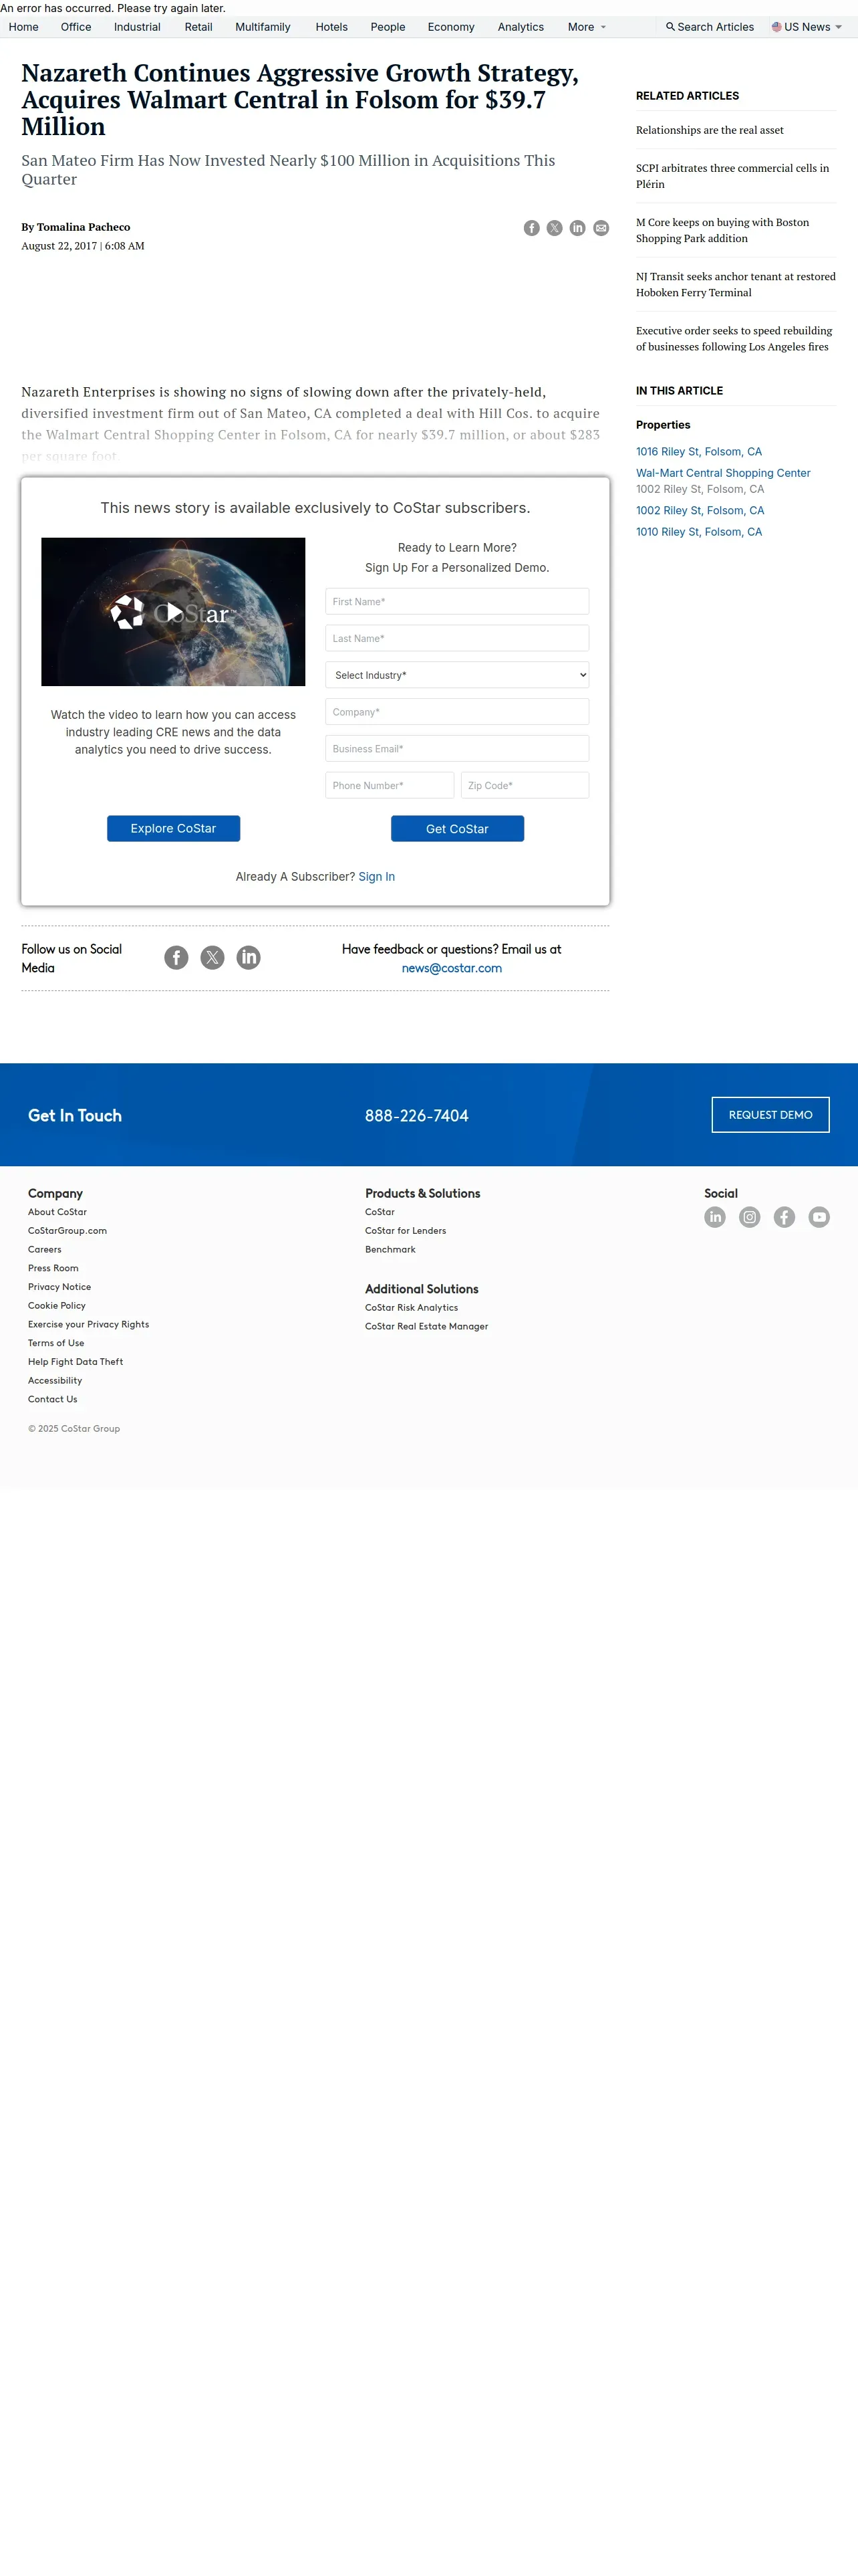Open the Select Industry dropdown
858x2576 pixels.
(x=458, y=675)
